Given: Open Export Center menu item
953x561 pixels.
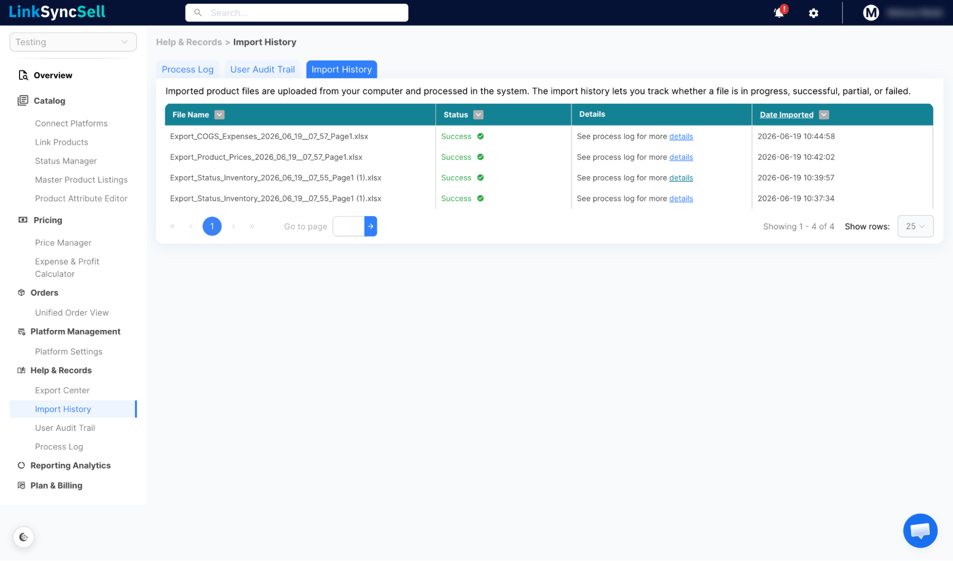Looking at the screenshot, I should tap(62, 391).
